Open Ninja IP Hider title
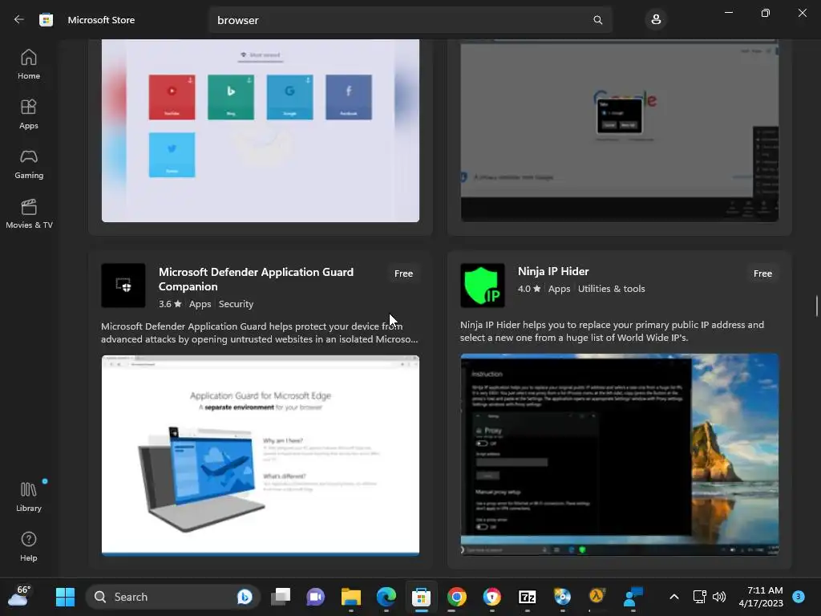821x616 pixels. 553,271
